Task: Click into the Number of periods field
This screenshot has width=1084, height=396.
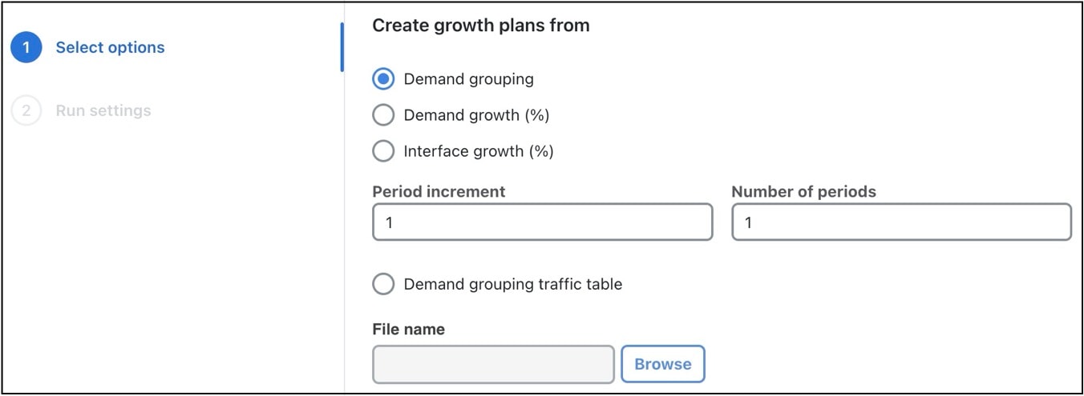Action: coord(901,222)
